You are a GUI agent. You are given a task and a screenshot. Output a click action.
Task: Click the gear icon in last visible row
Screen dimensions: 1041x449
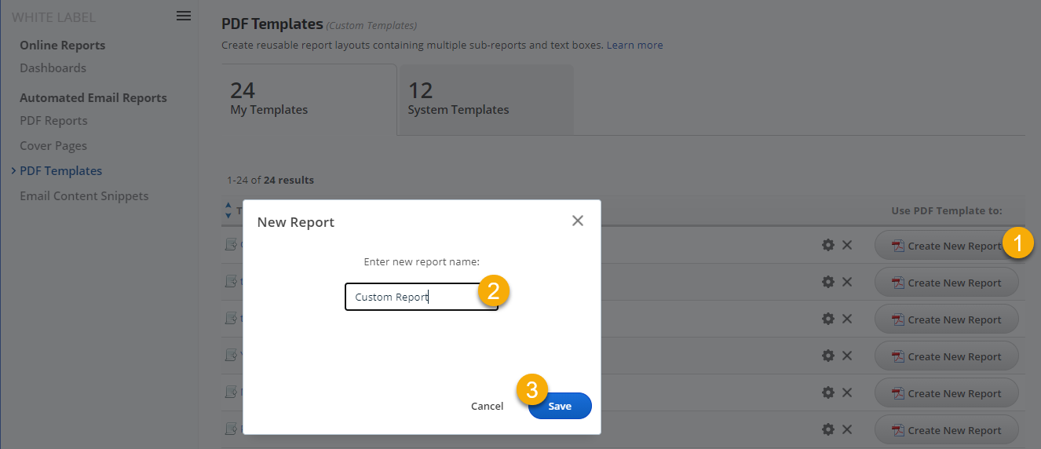pyautogui.click(x=827, y=429)
